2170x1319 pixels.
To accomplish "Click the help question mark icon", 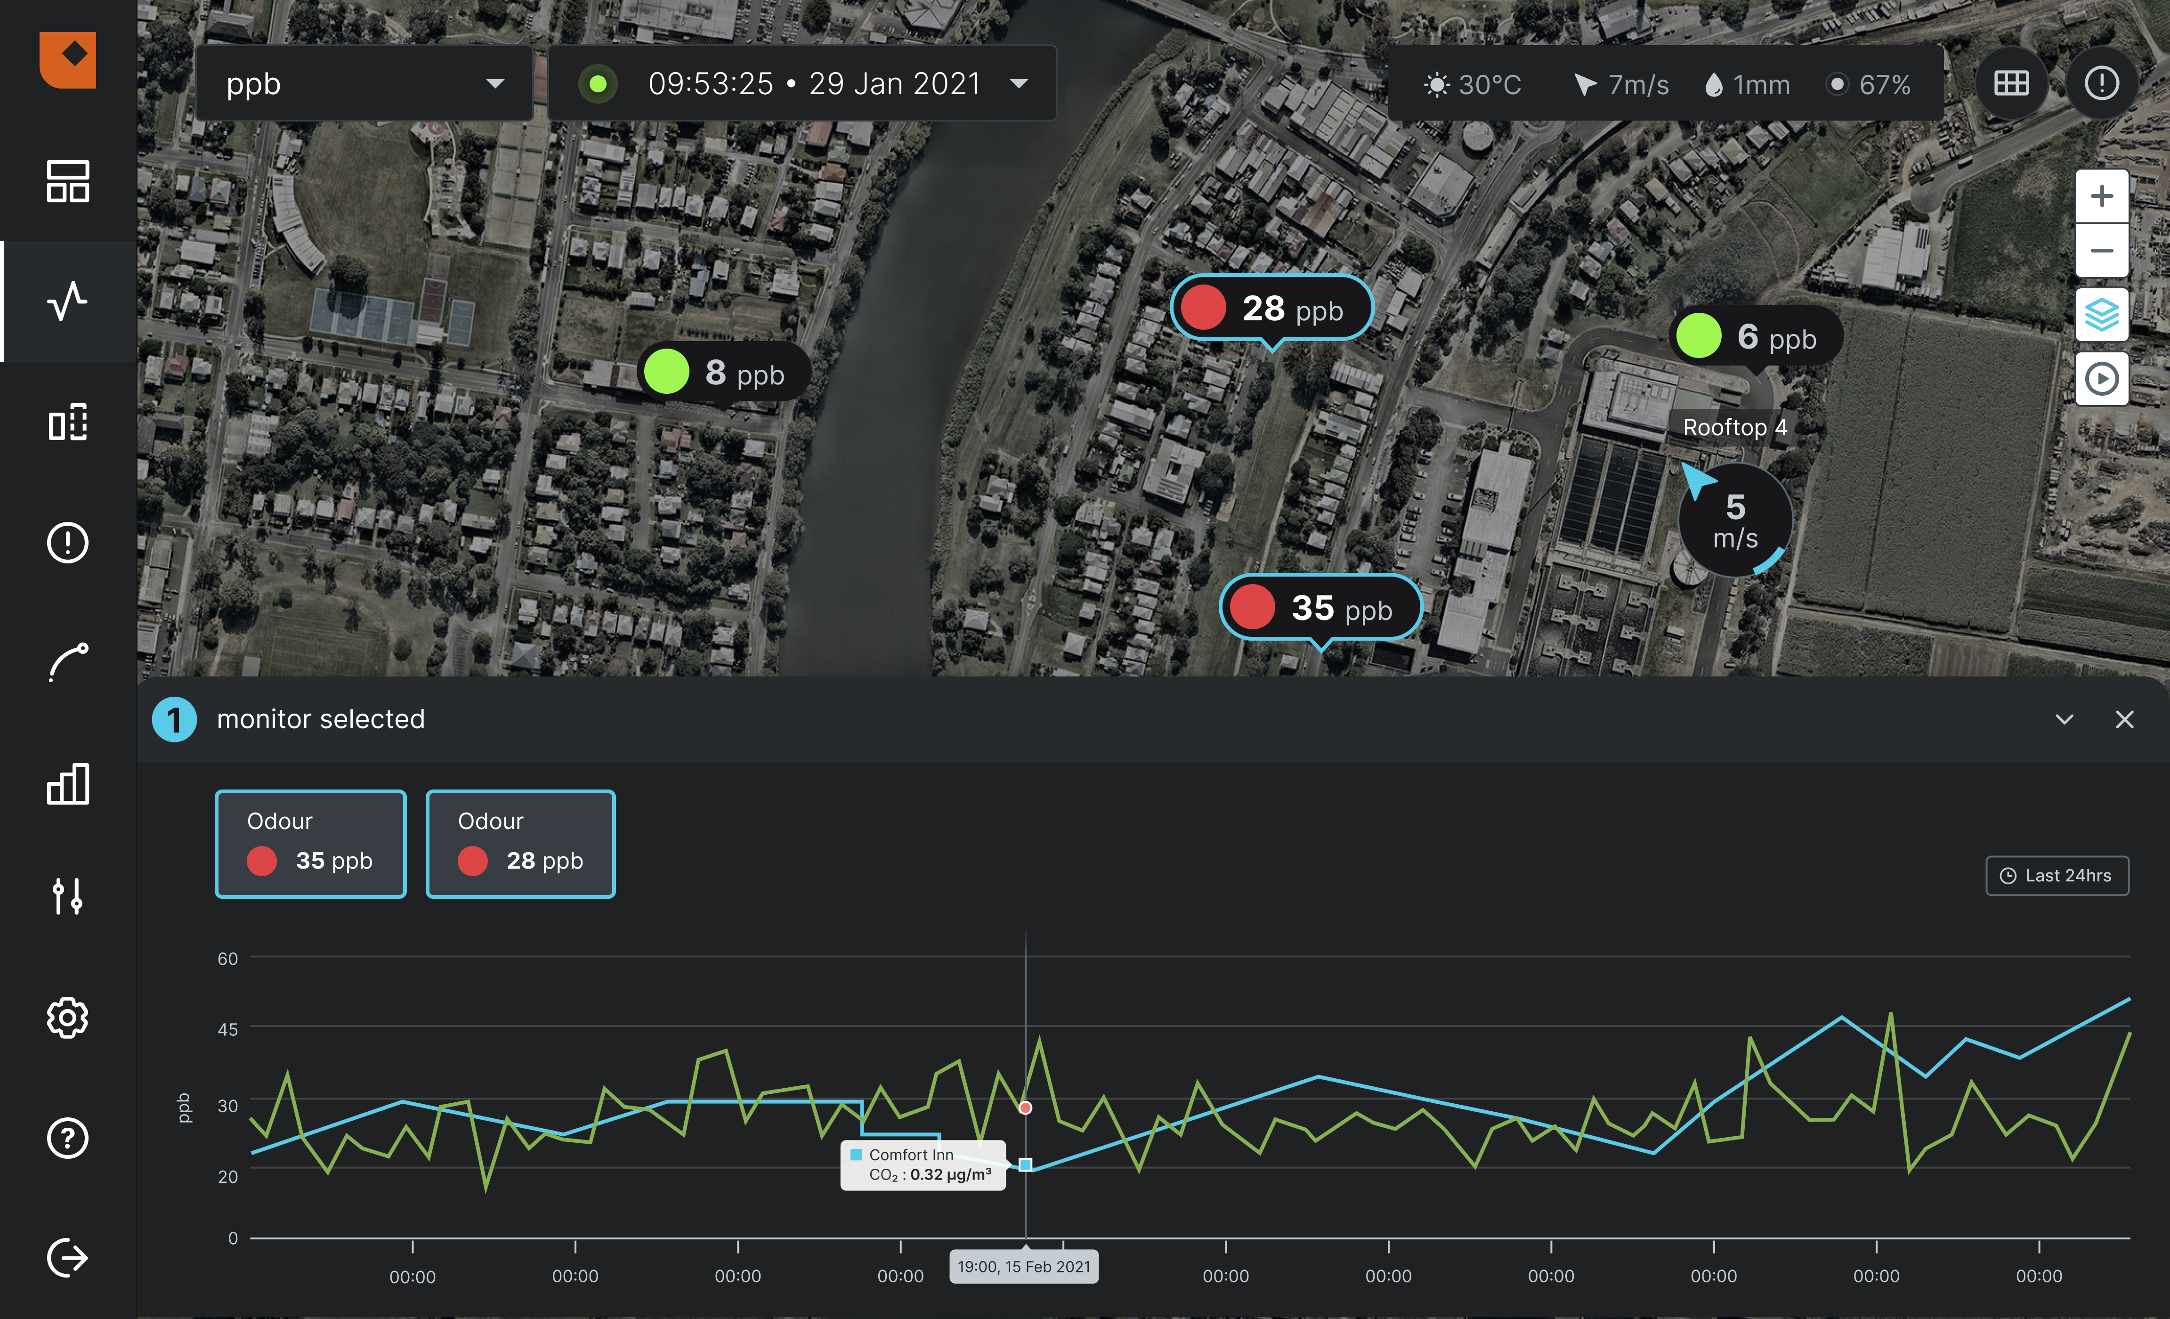I will (68, 1138).
